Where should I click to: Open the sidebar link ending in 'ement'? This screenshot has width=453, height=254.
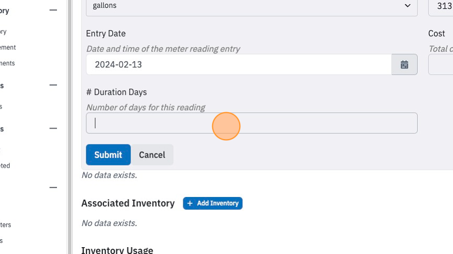click(8, 47)
